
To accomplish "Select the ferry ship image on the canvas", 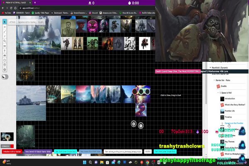I will click(31, 103).
